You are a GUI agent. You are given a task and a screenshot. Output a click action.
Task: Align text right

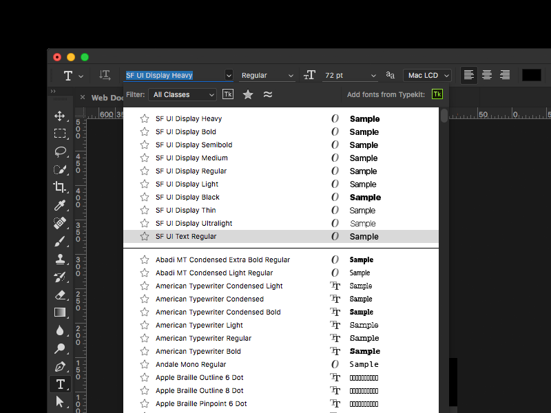click(x=505, y=75)
